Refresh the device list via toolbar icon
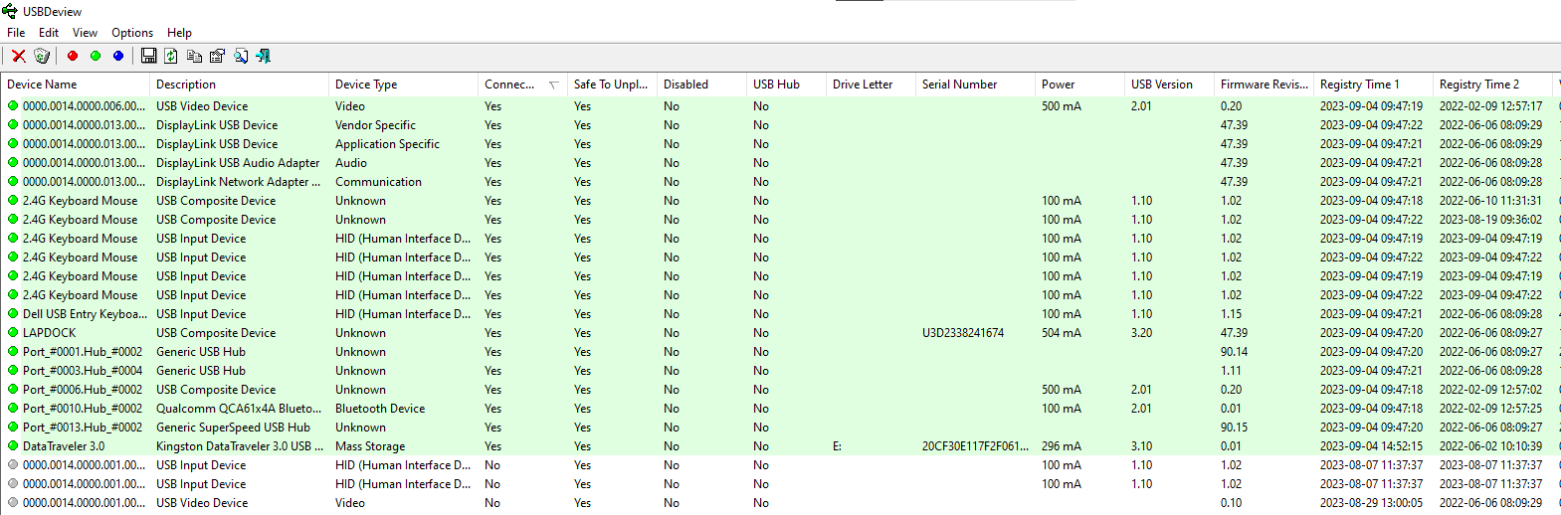This screenshot has width=1561, height=515. tap(171, 56)
